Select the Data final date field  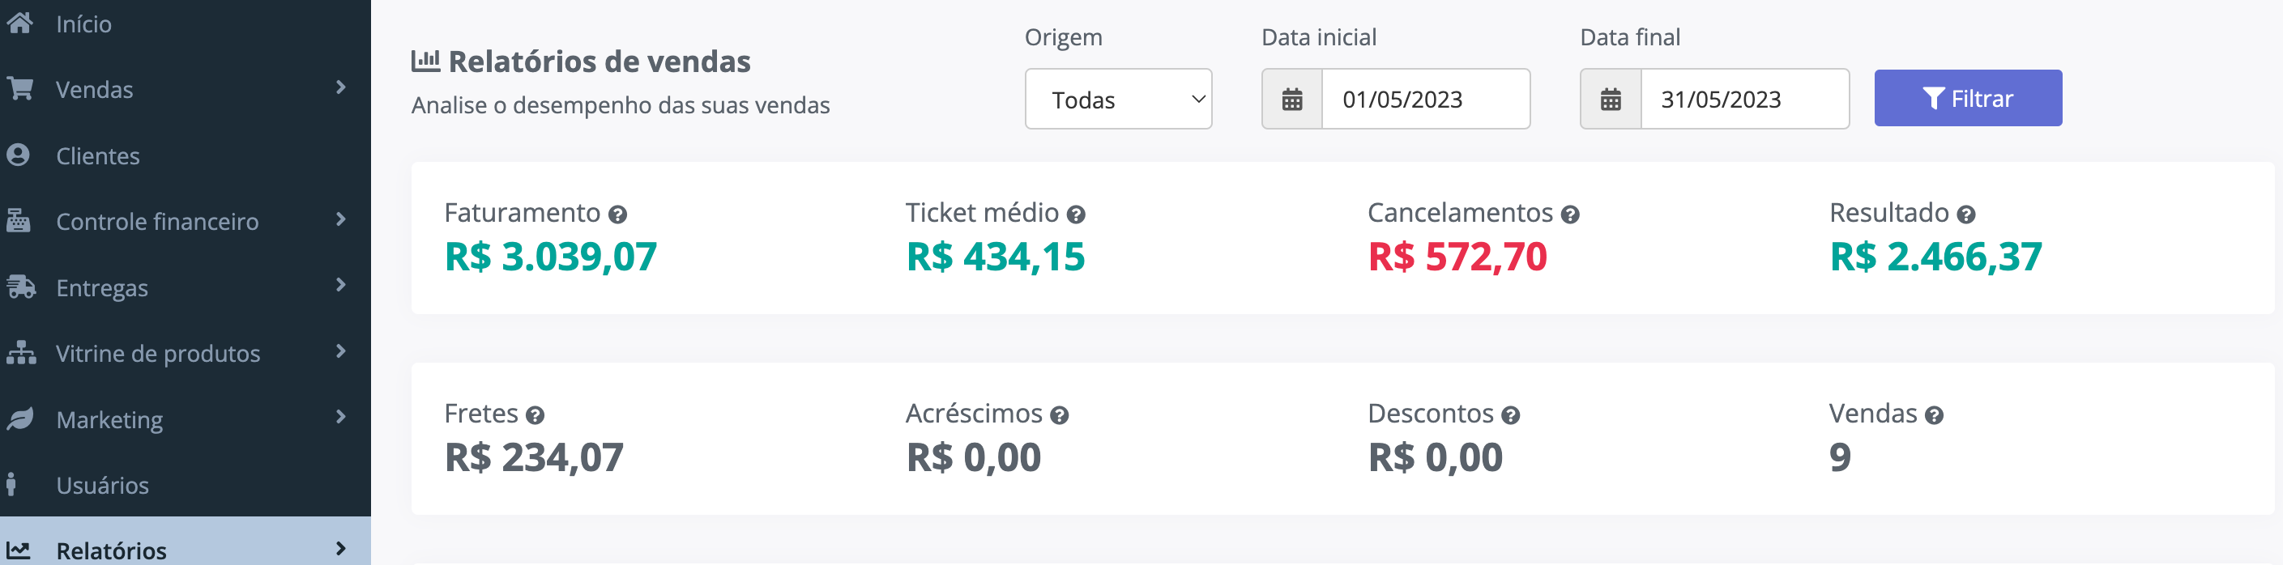(1745, 100)
